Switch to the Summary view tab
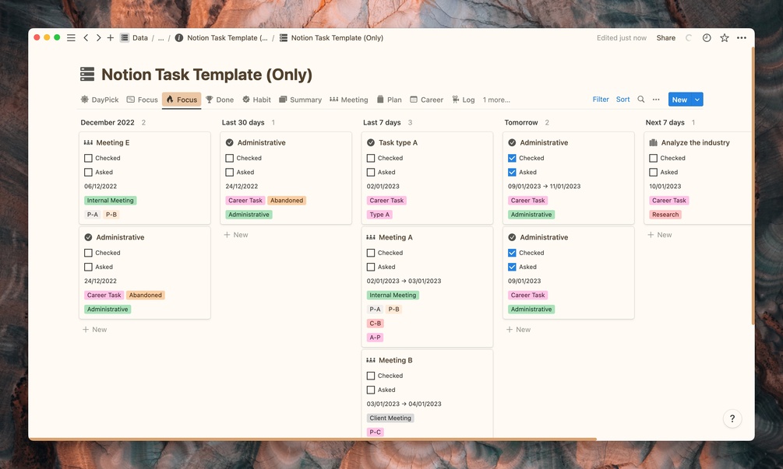This screenshot has height=469, width=783. pos(300,100)
